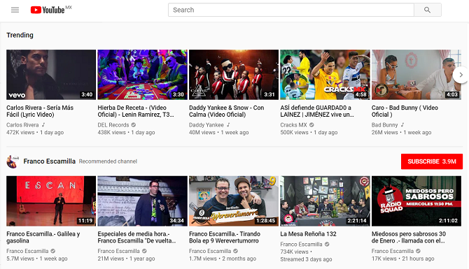Open title La Mesa Reñoña 132

pos(308,234)
